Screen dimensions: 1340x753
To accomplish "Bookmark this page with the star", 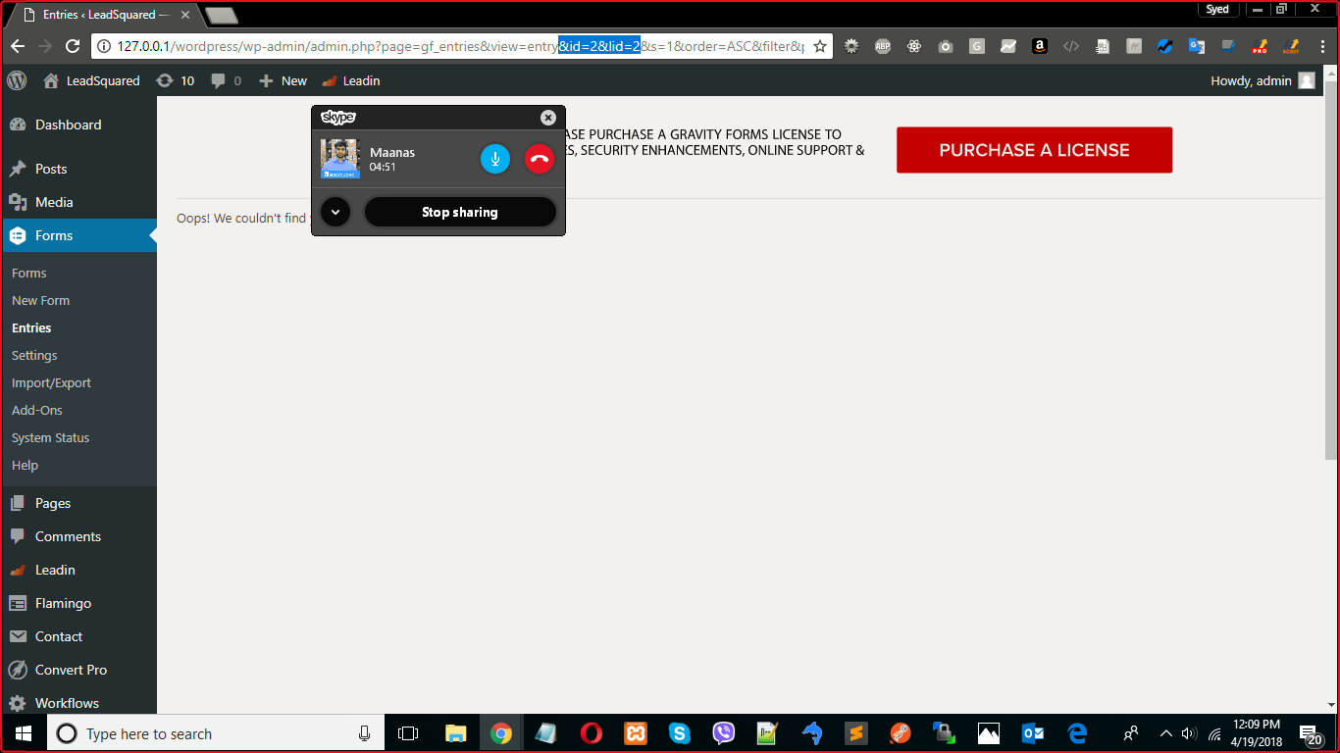I will coord(820,46).
